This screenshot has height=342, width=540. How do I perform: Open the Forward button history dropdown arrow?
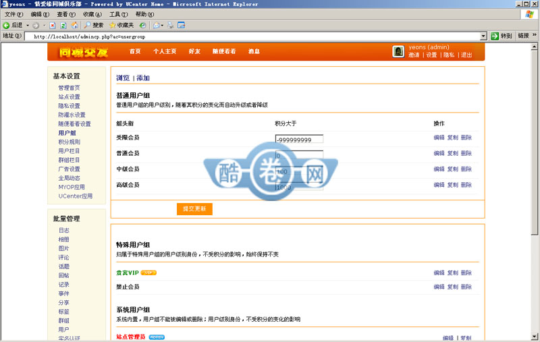[44, 26]
